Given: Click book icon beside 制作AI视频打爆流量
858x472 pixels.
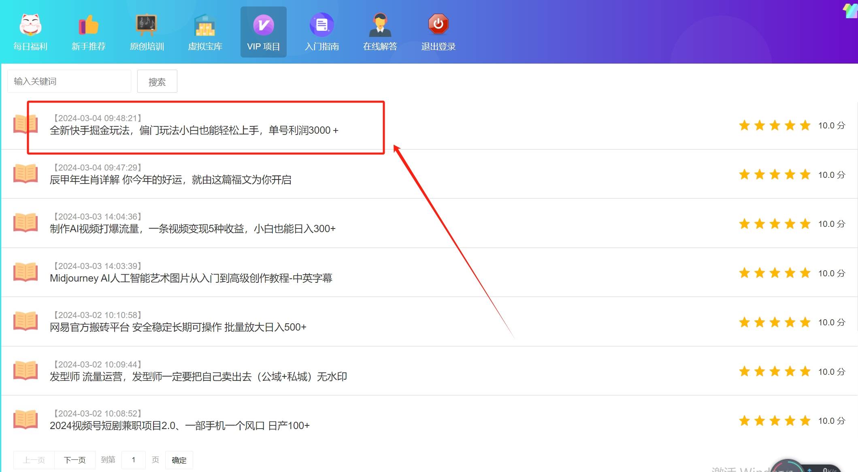Looking at the screenshot, I should [26, 222].
